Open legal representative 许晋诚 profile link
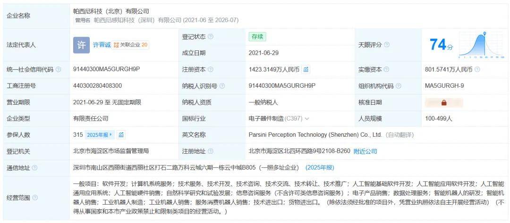The width and height of the screenshot is (510, 223). click(102, 45)
